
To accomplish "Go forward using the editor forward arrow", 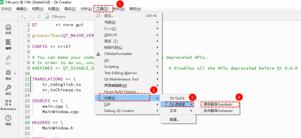I will tap(32, 17).
